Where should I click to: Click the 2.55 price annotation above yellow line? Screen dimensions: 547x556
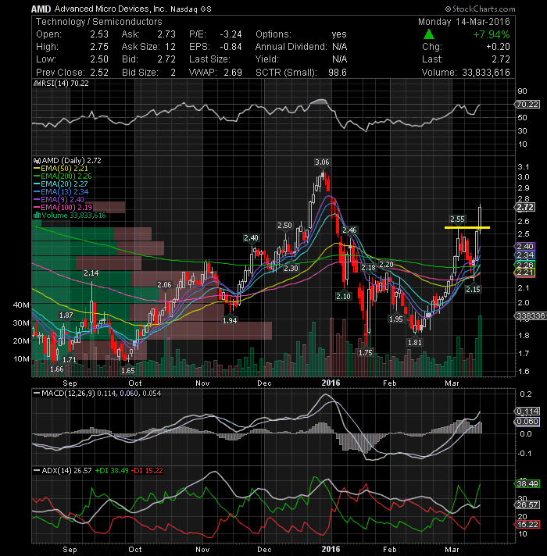[457, 219]
